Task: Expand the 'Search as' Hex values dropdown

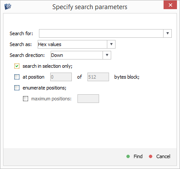Action: tap(111, 44)
